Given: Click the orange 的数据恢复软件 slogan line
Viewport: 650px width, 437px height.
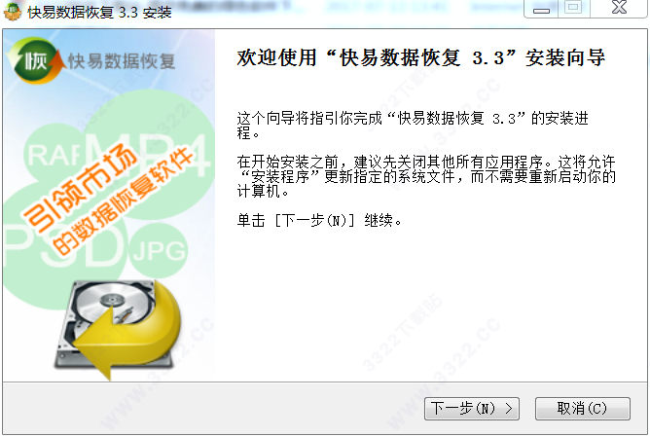Looking at the screenshot, I should 124,201.
